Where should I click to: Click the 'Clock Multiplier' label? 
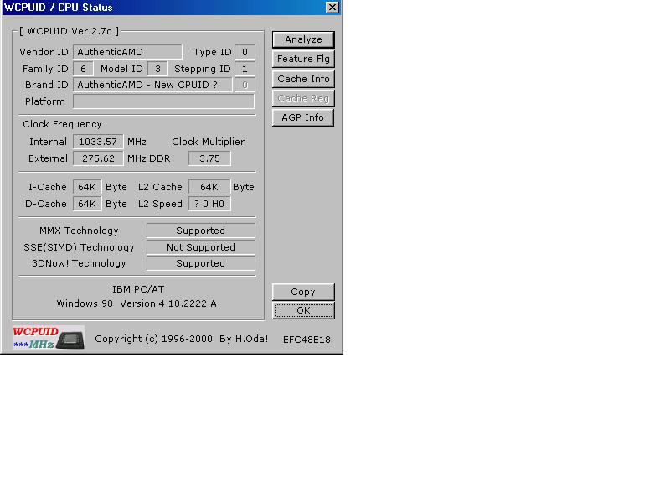coord(209,142)
